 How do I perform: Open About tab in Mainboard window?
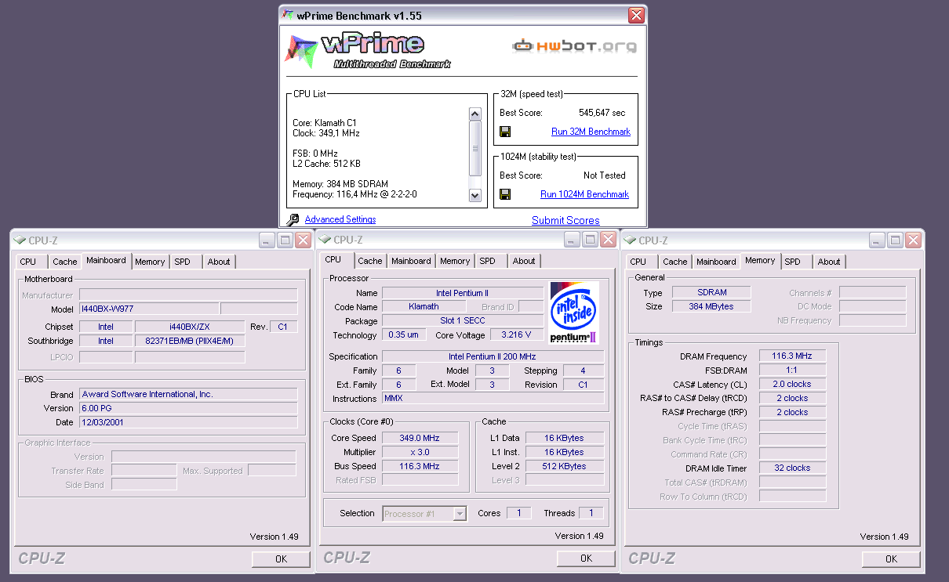(219, 262)
